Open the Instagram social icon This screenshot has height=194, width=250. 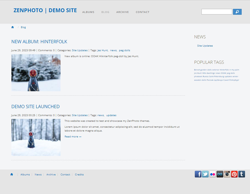(227, 174)
